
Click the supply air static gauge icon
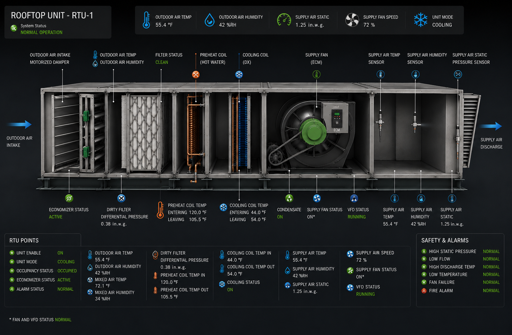coord(284,20)
